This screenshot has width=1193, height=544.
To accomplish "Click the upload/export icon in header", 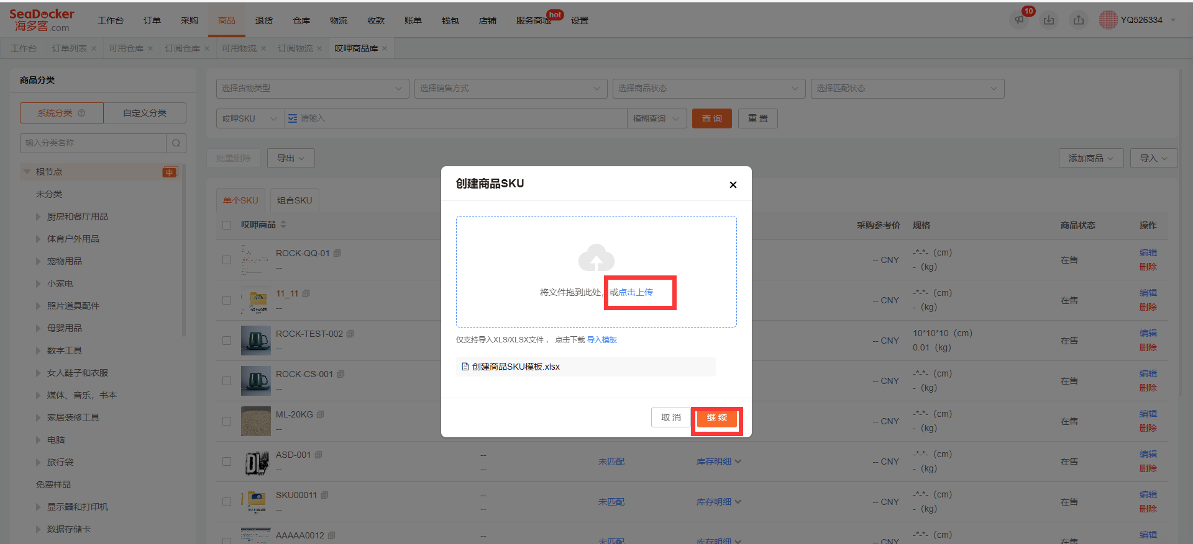I will [x=1079, y=20].
